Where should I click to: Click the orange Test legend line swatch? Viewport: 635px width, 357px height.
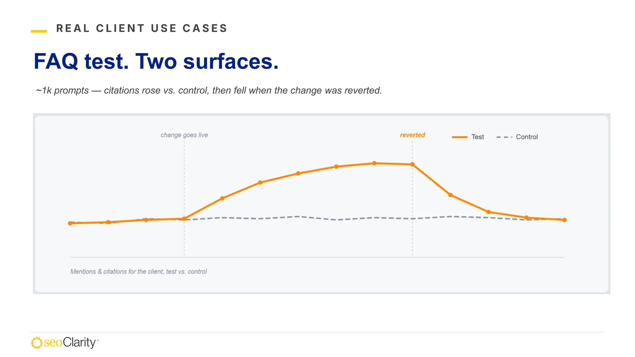point(460,137)
